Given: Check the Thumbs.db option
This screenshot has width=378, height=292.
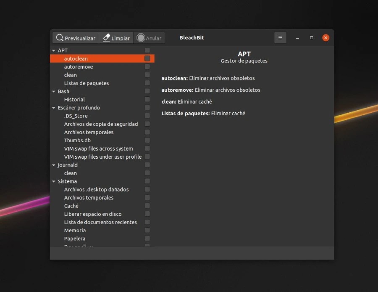Looking at the screenshot, I should (147, 140).
